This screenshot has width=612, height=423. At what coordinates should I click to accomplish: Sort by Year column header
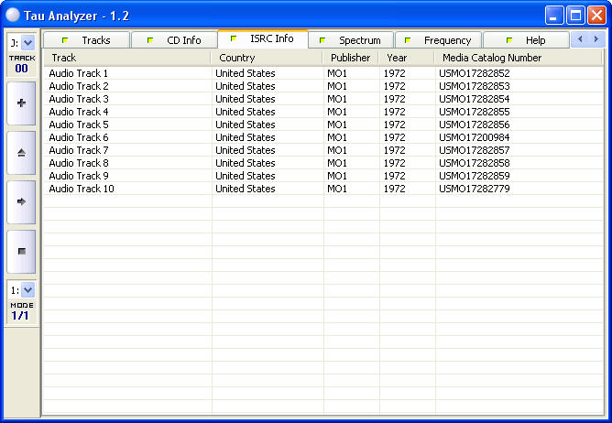[x=406, y=58]
